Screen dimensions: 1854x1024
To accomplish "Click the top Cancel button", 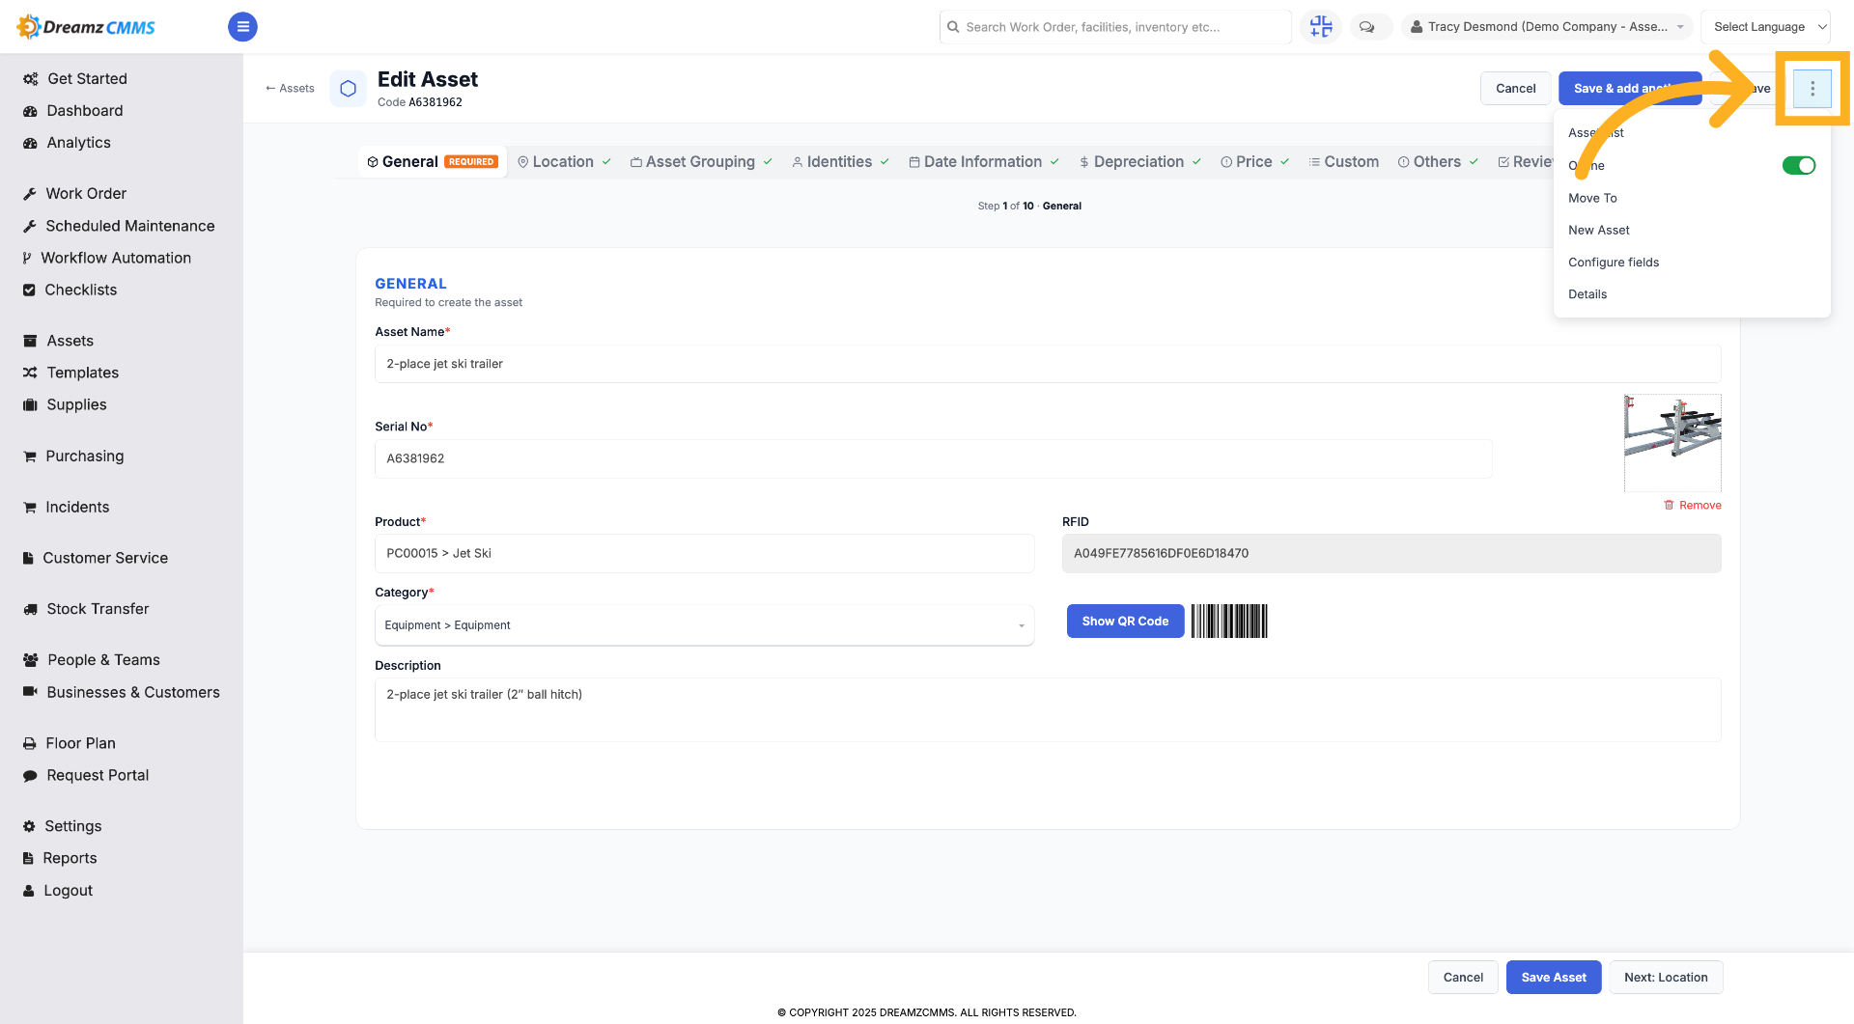I will point(1515,89).
